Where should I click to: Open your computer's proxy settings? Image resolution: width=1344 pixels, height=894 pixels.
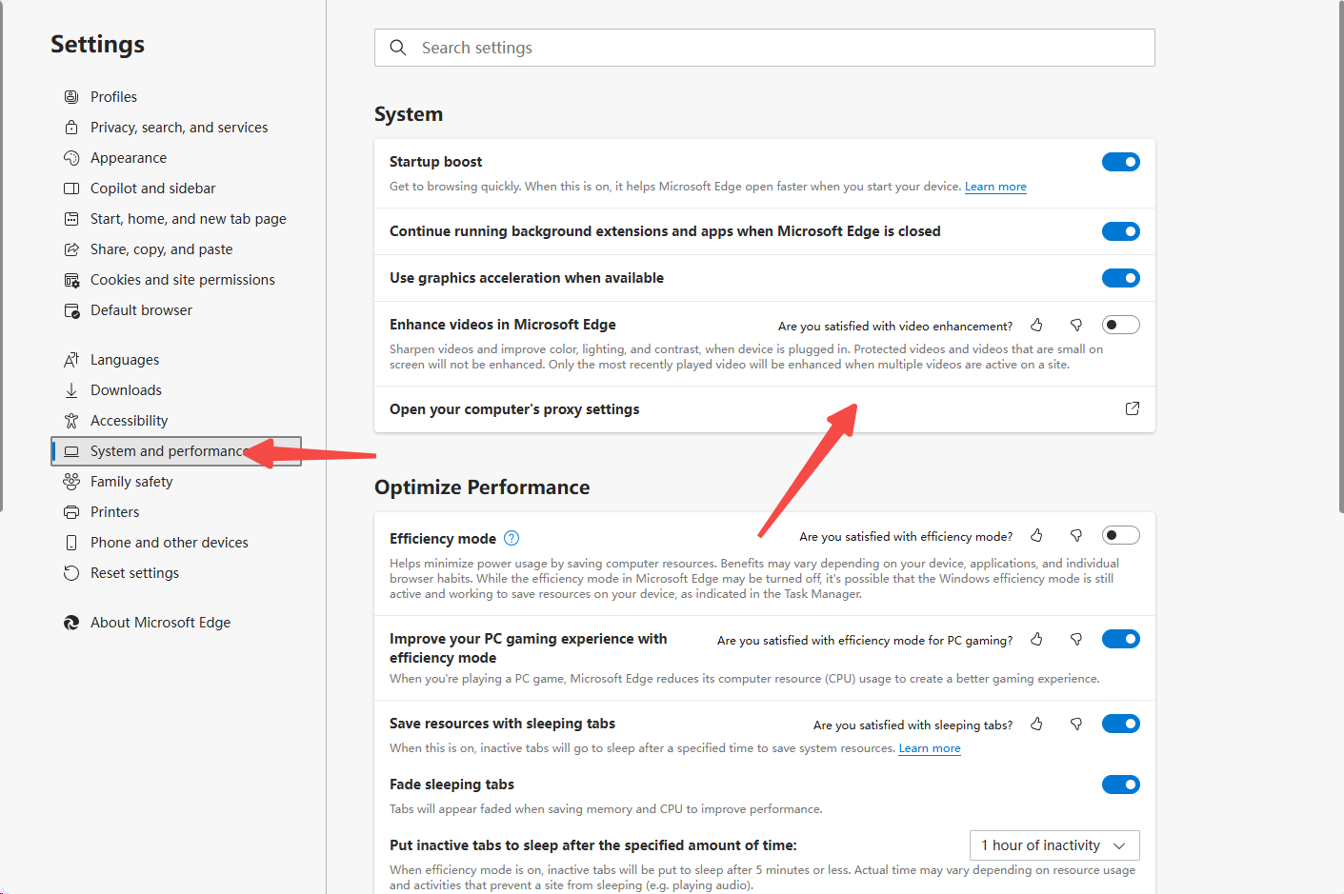[x=765, y=409]
